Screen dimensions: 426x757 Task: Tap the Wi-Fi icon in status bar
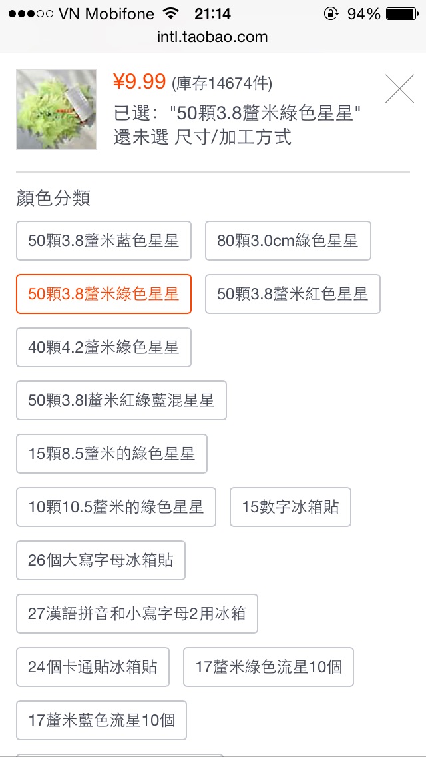[x=171, y=13]
